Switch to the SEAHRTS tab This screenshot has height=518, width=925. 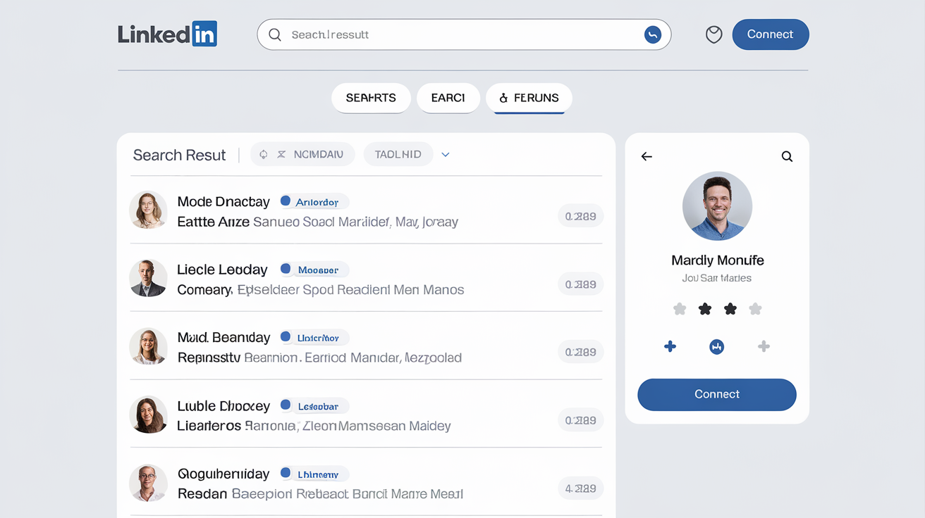[371, 98]
